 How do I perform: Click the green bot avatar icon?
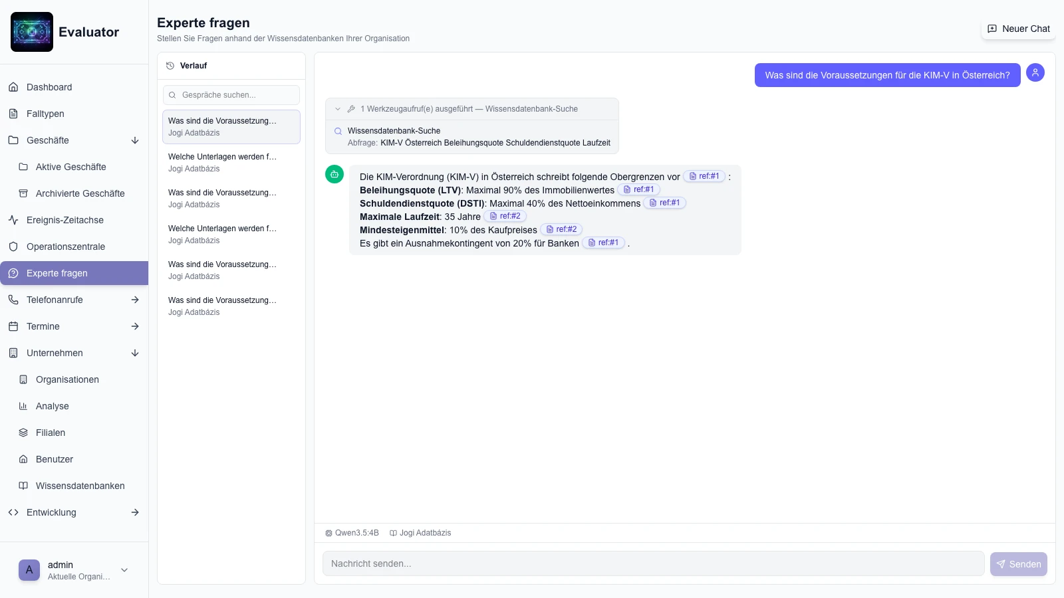[334, 174]
